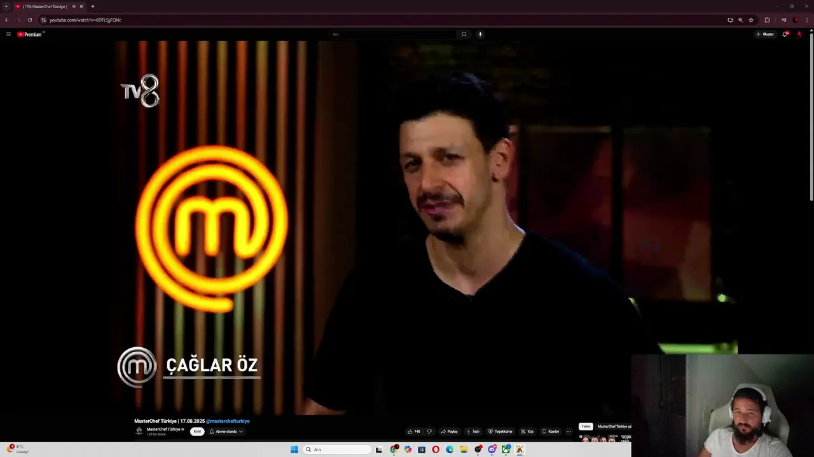Open the Chrome three-dot menu
Screen dimensions: 814x457
pos(807,20)
